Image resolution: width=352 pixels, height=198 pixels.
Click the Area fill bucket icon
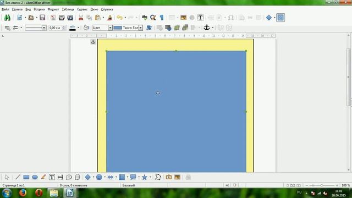click(x=86, y=28)
